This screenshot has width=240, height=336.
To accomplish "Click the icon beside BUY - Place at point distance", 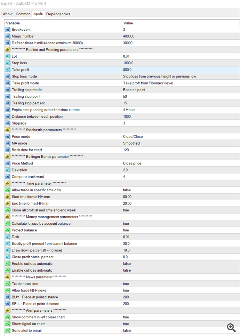I will pyautogui.click(x=7, y=297).
